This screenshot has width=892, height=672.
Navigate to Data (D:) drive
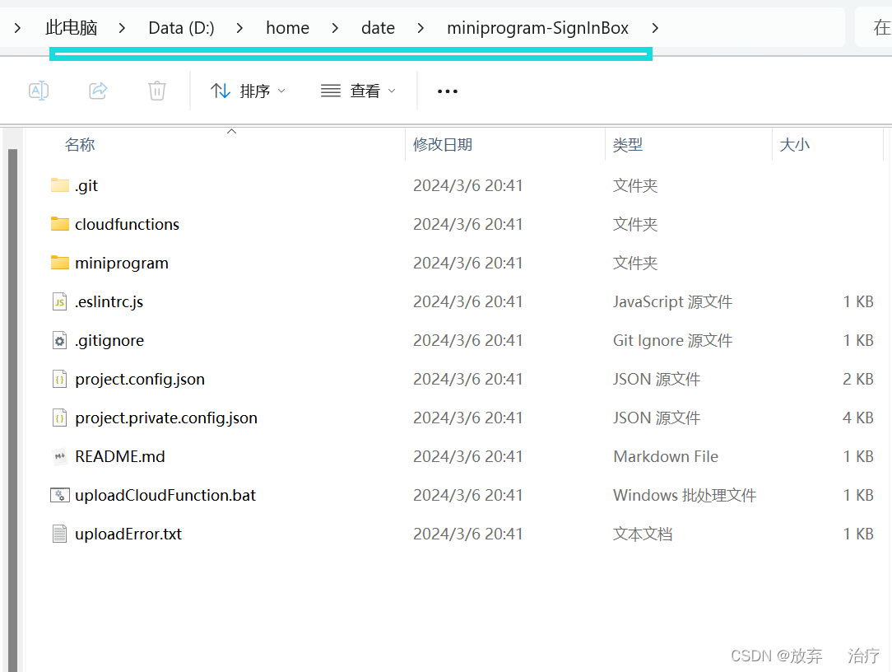click(x=181, y=27)
